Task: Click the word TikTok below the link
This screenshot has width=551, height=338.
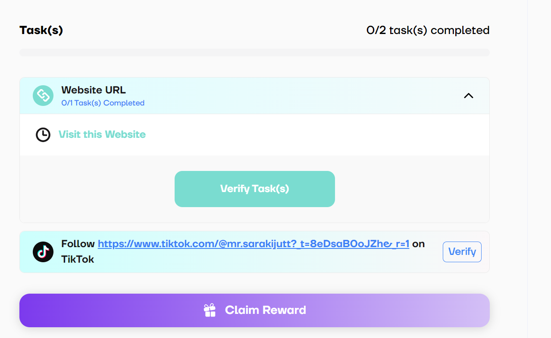Action: pos(78,259)
